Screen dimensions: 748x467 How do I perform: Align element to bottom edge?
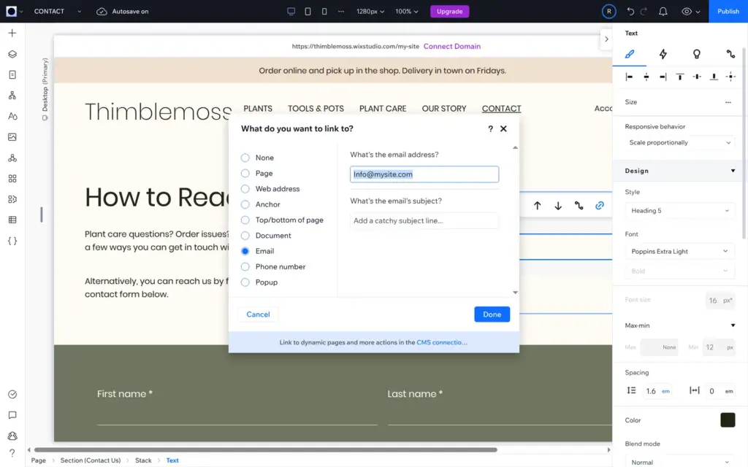click(714, 77)
